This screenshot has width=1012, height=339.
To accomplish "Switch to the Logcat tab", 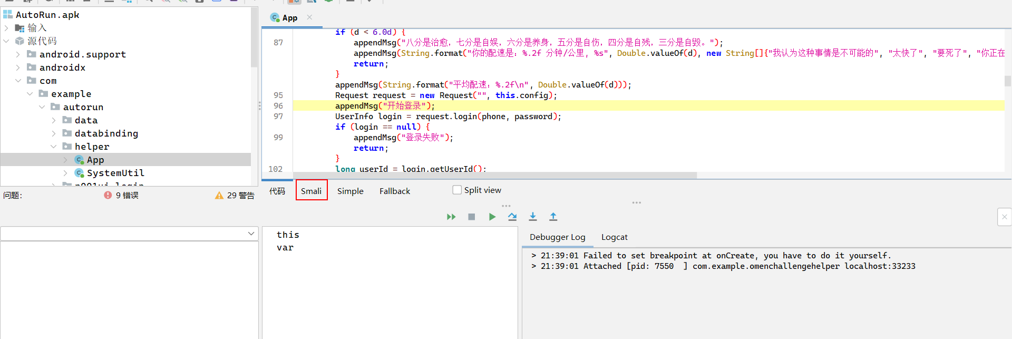I will pos(615,237).
